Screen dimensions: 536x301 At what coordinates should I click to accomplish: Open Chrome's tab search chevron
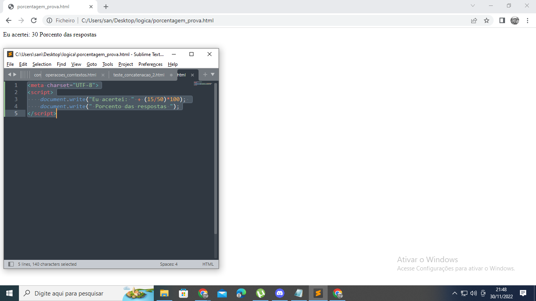click(x=473, y=5)
